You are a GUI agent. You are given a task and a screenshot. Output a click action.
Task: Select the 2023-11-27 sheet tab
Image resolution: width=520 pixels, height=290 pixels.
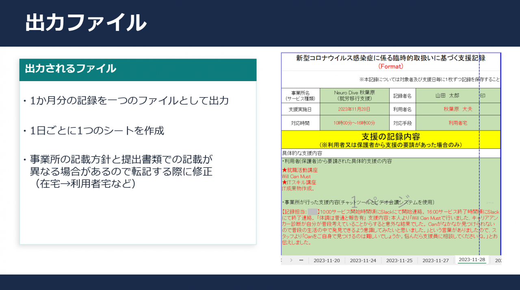tap(435, 260)
